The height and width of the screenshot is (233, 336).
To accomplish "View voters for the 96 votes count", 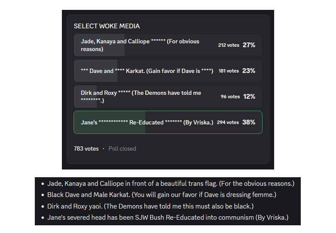I will click(x=230, y=97).
